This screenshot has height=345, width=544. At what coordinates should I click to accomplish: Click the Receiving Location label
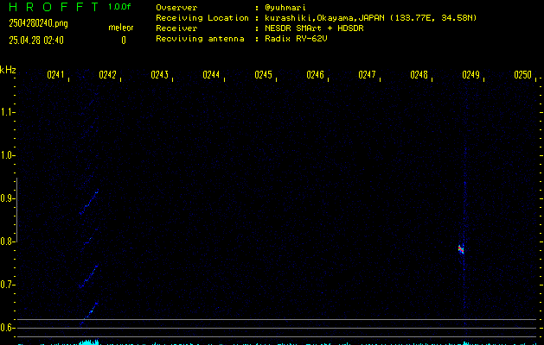coord(202,17)
